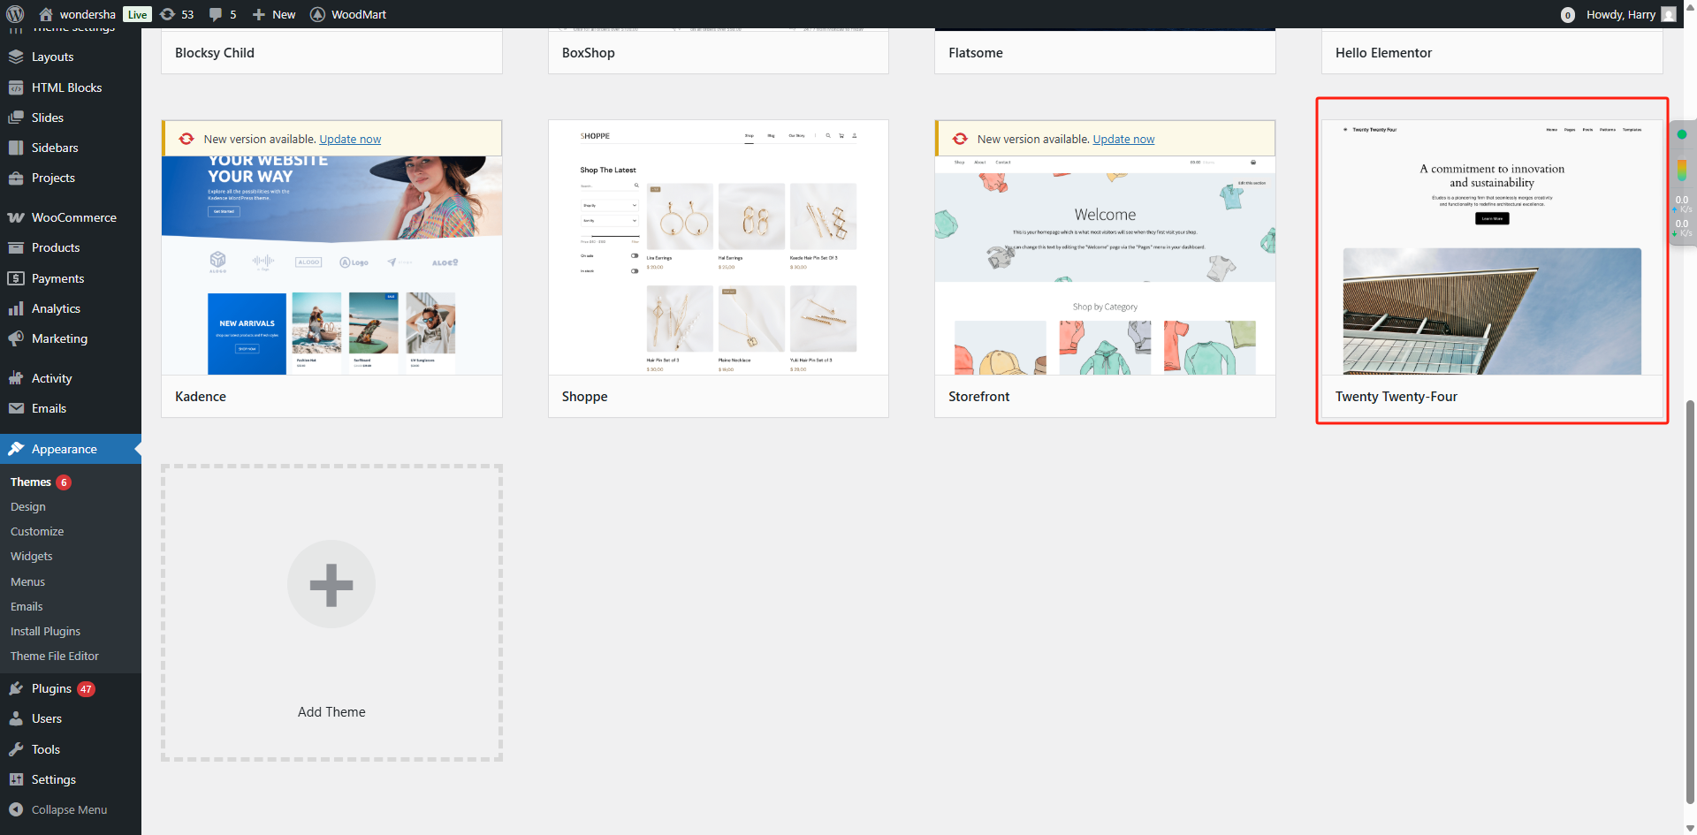The width and height of the screenshot is (1697, 835).
Task: Click the Users person icon
Action: [x=16, y=718]
